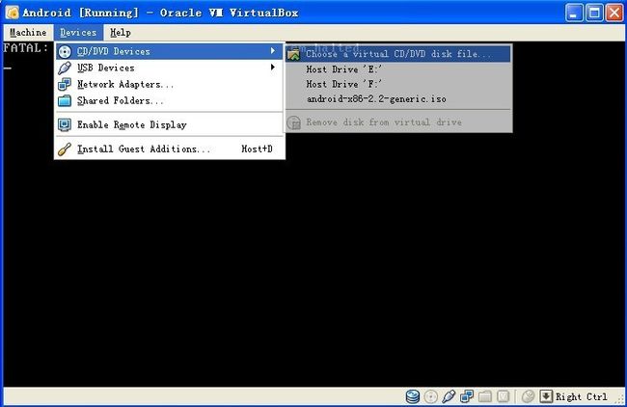627x407 pixels.
Task: Click the disabled Remove disk from virtual drive entry
Action: (x=398, y=122)
